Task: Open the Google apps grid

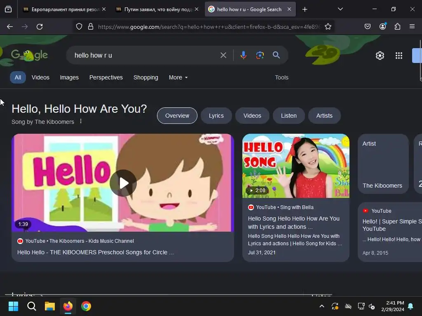Action: click(399, 56)
